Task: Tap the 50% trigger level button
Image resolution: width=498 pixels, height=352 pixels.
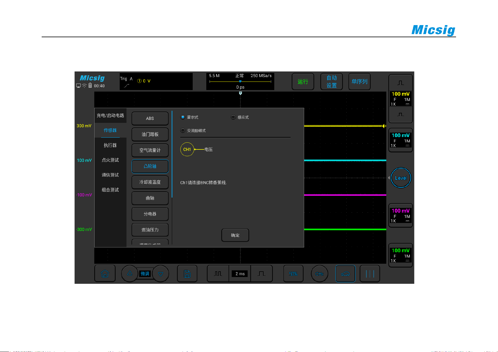Action: [x=293, y=274]
